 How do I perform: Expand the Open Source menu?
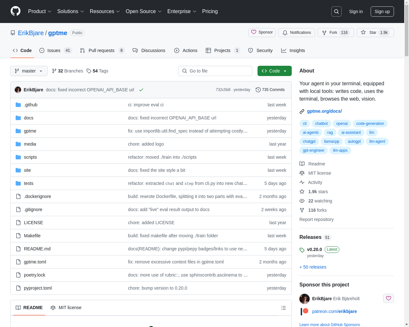(x=144, y=11)
